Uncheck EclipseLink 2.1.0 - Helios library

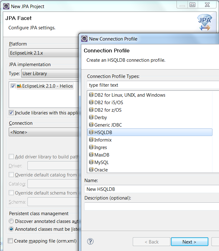pyautogui.click(x=13, y=86)
